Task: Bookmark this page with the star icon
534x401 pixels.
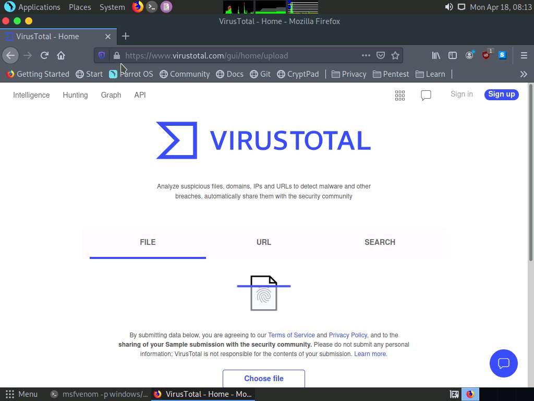Action: (395, 55)
